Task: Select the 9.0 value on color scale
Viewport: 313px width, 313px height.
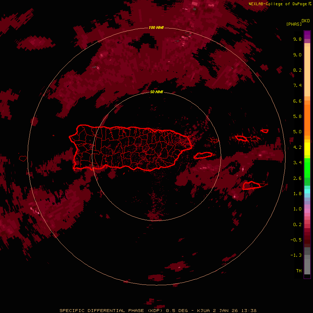Action: point(297,55)
